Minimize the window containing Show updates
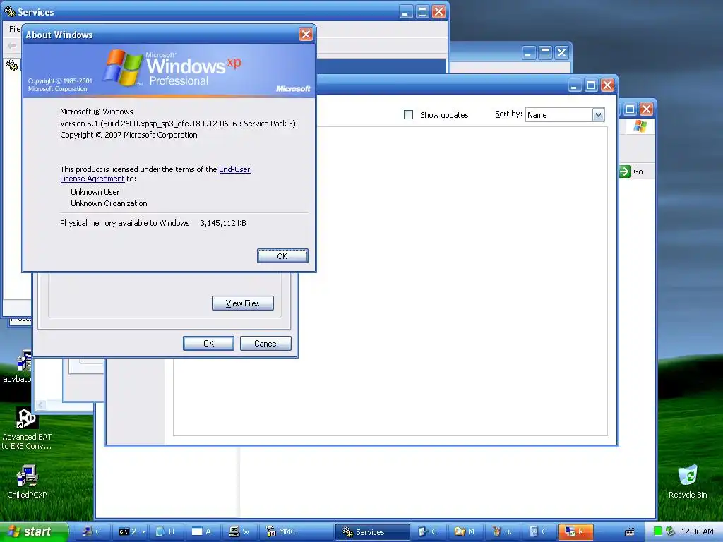This screenshot has height=542, width=723. pos(575,85)
